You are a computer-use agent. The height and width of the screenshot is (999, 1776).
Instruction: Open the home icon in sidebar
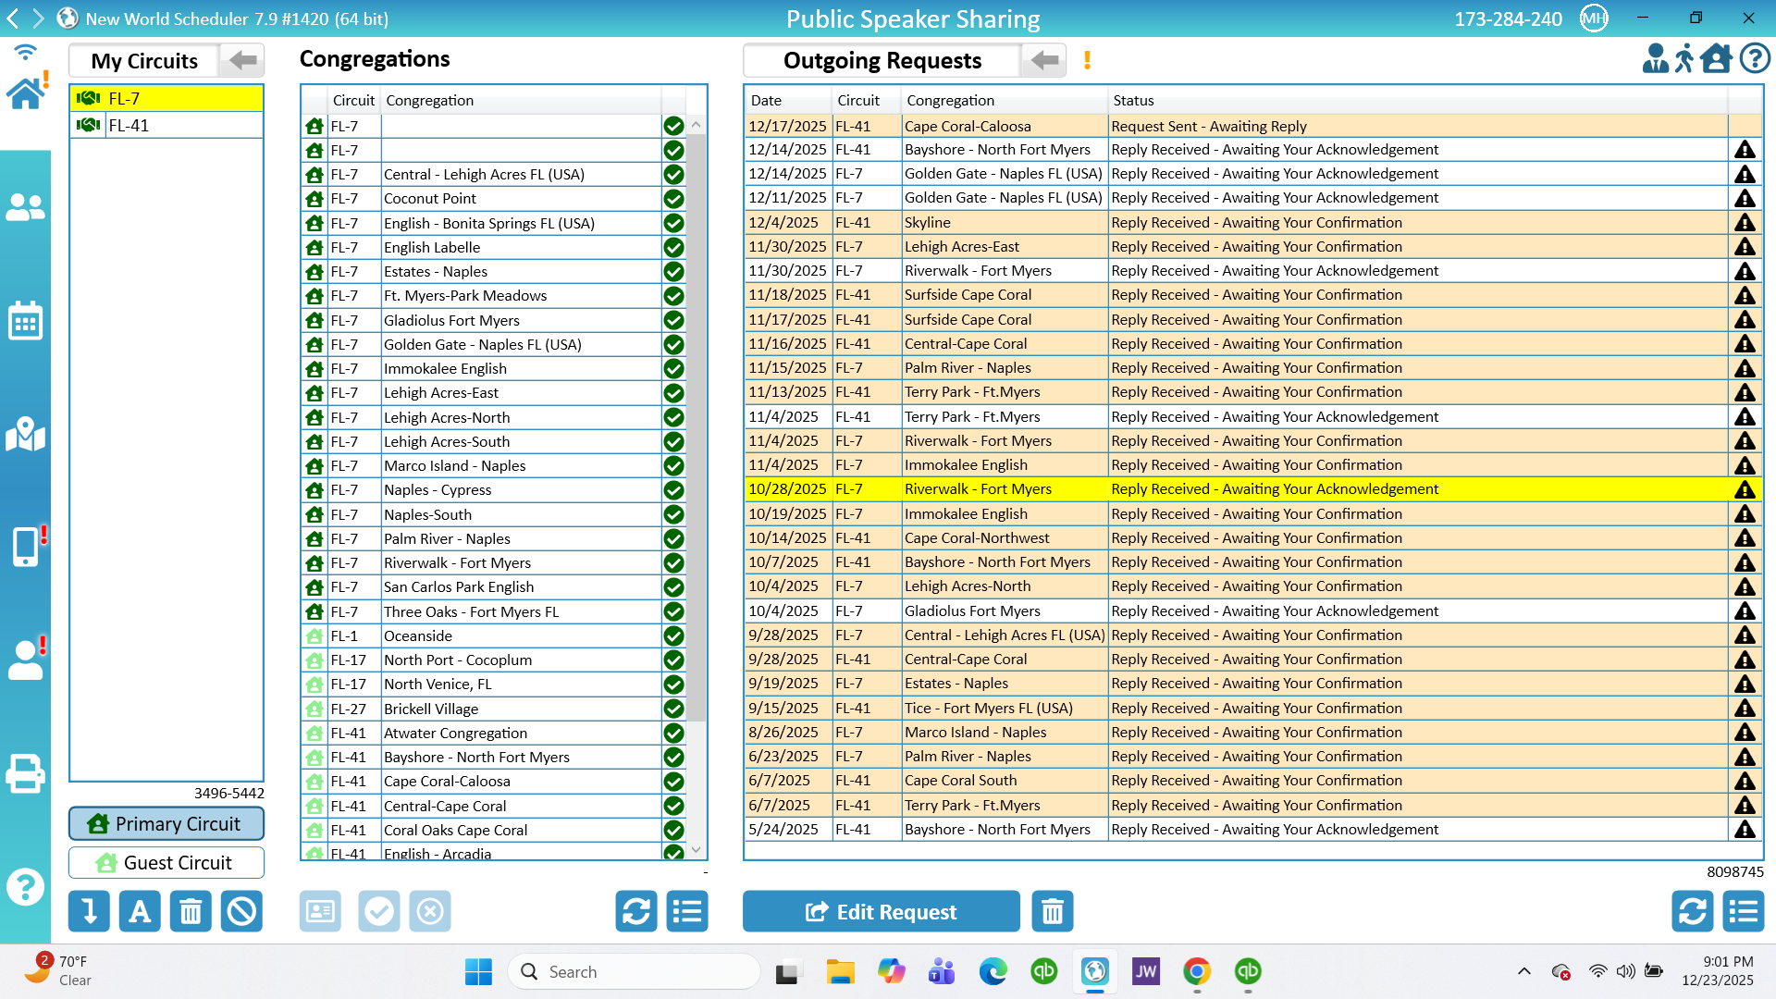point(25,93)
